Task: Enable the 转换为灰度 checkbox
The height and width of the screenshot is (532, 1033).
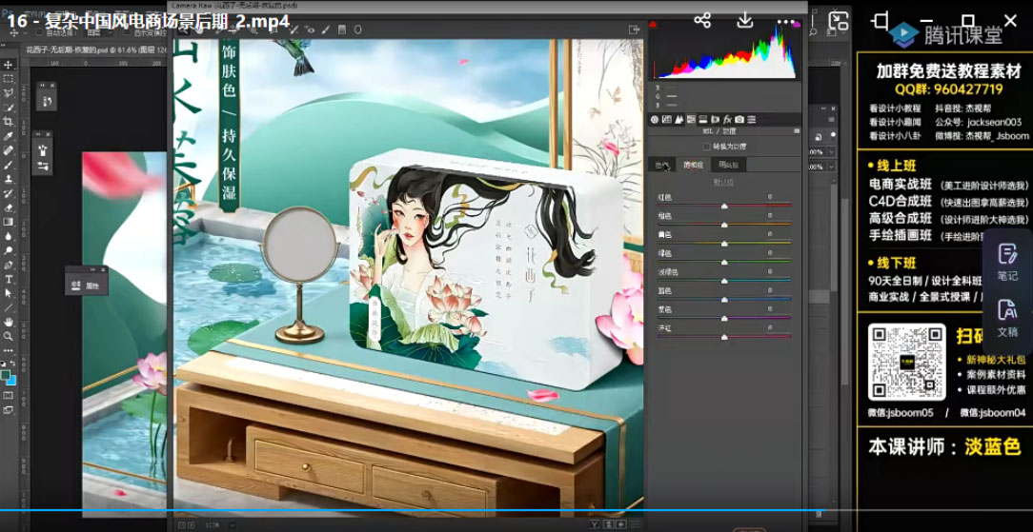Action: coord(707,146)
